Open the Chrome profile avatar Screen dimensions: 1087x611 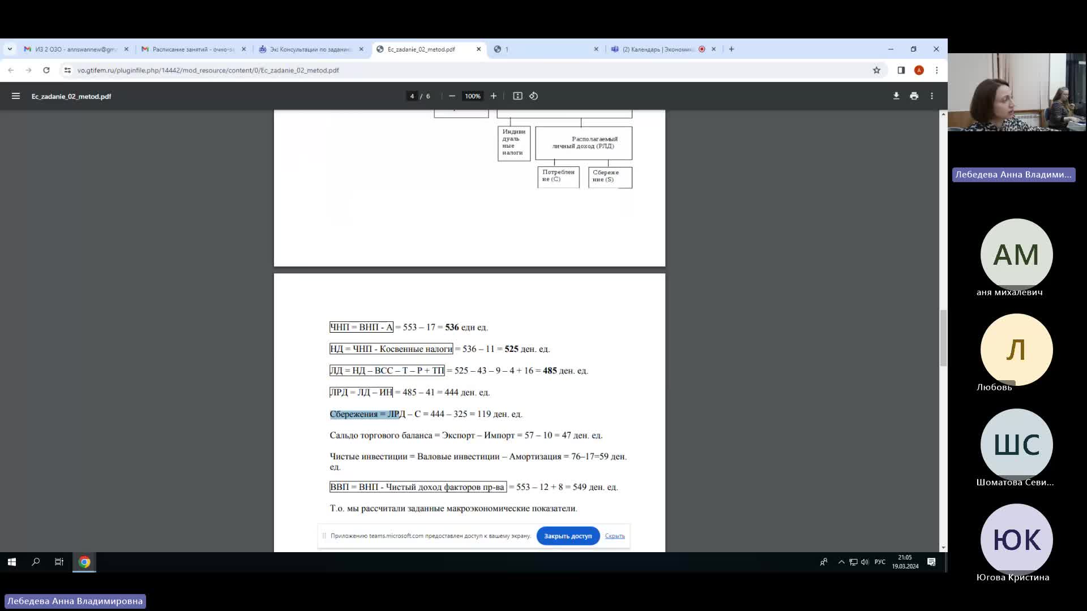tap(919, 70)
